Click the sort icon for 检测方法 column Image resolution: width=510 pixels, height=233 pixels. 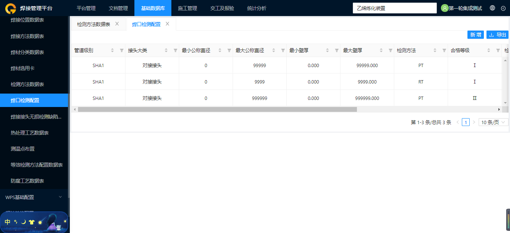435,50
